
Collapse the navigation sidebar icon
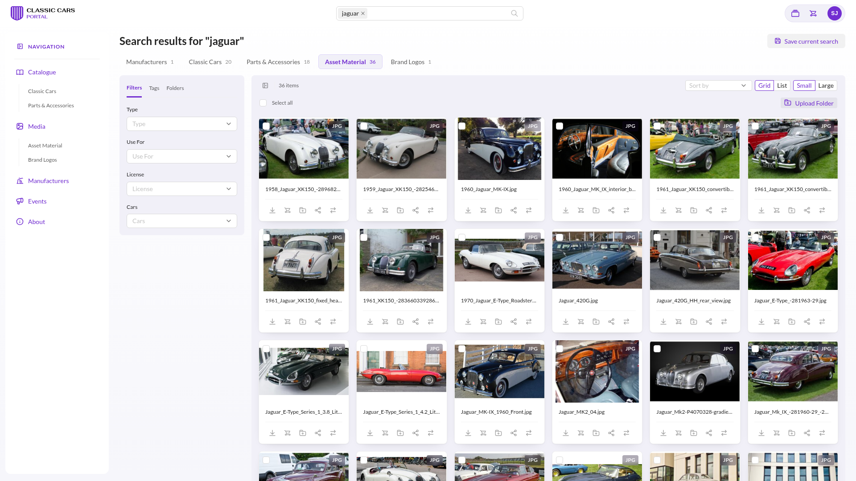20,46
